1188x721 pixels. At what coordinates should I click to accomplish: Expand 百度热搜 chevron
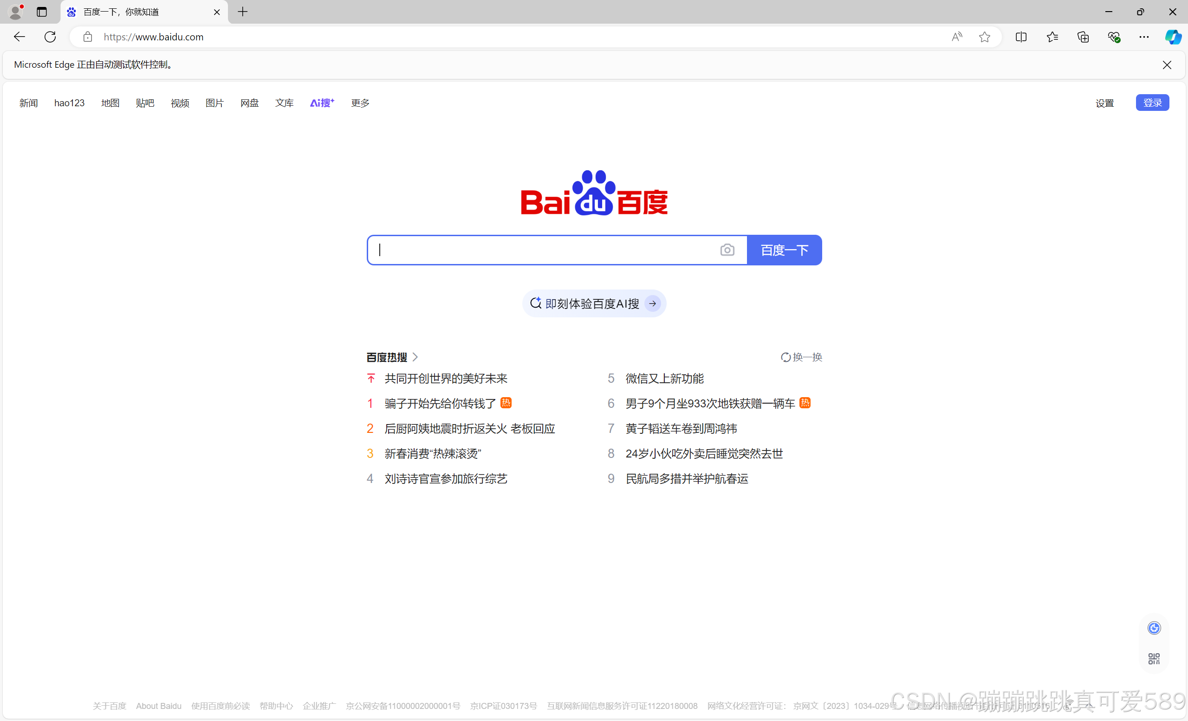point(415,357)
